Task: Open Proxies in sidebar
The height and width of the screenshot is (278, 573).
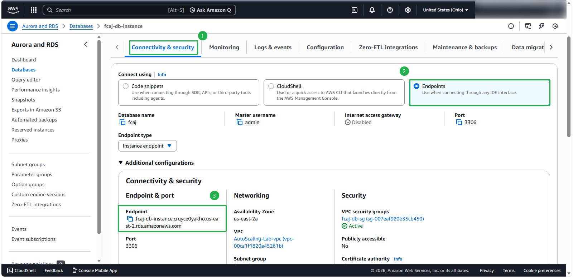Action: (20, 140)
